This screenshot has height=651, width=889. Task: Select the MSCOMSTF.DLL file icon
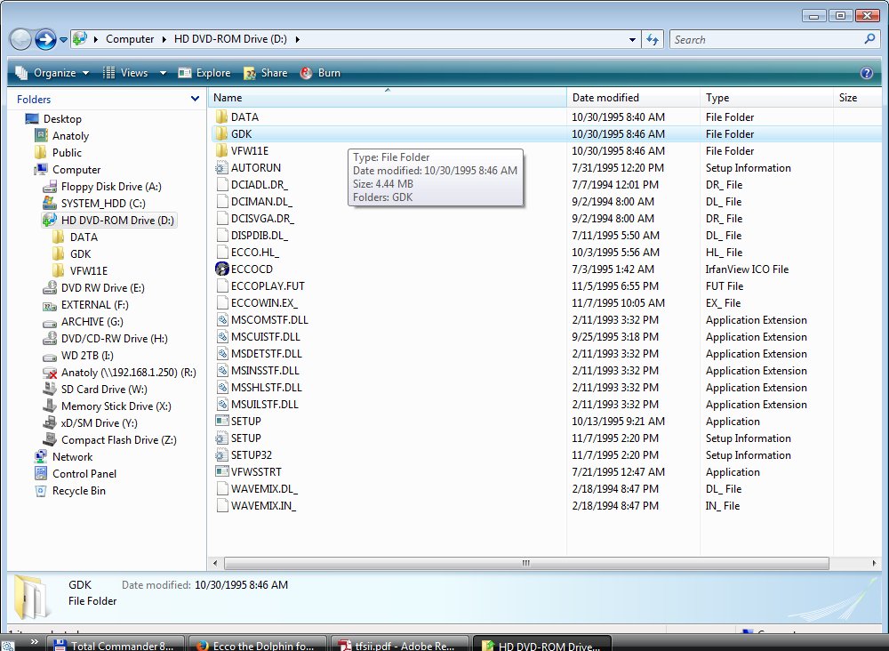(x=221, y=320)
